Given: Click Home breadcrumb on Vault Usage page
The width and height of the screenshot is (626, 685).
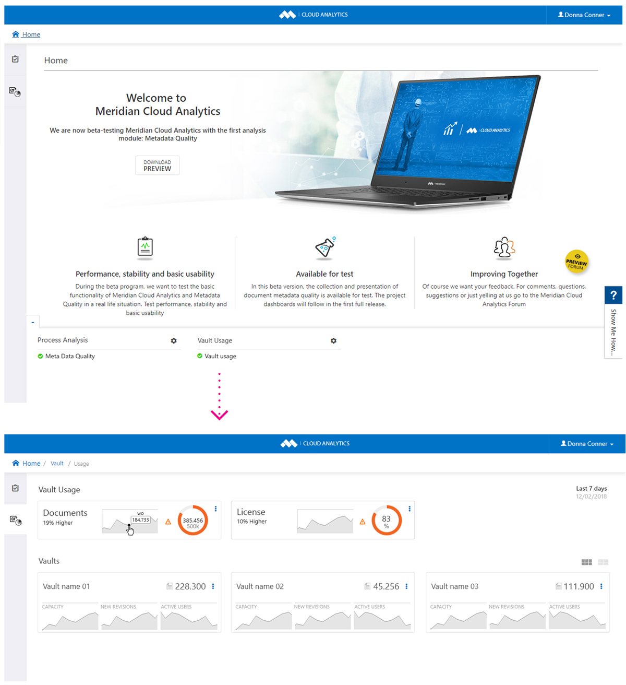Looking at the screenshot, I should click(31, 464).
